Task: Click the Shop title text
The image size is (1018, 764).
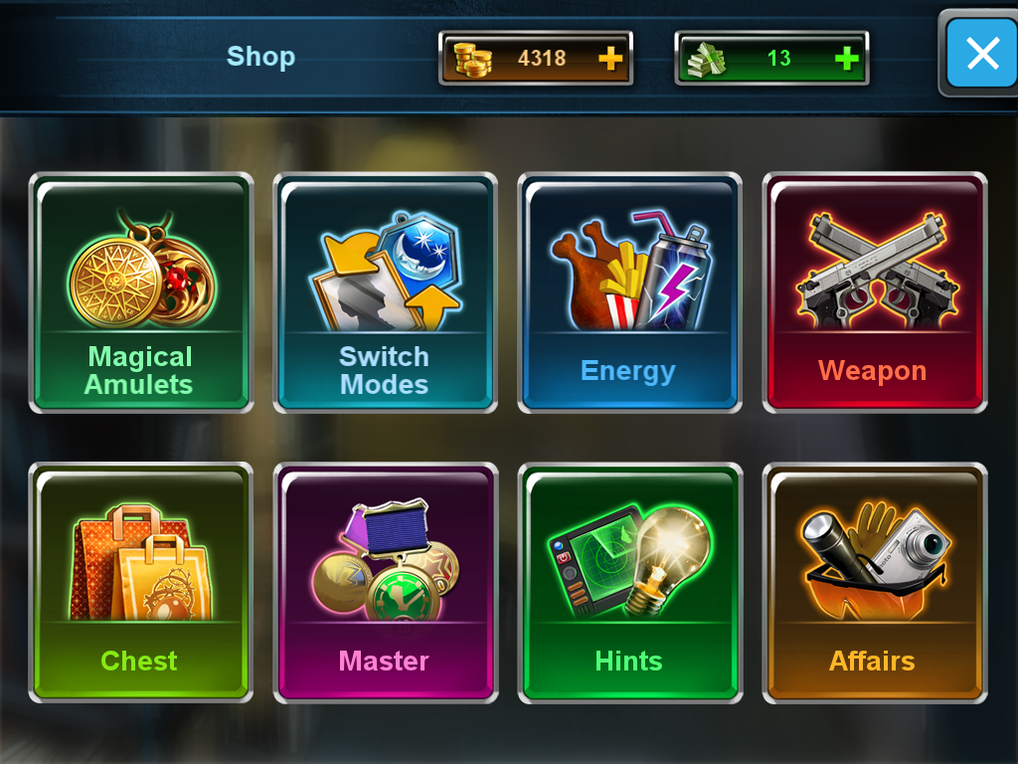Action: pos(261,57)
